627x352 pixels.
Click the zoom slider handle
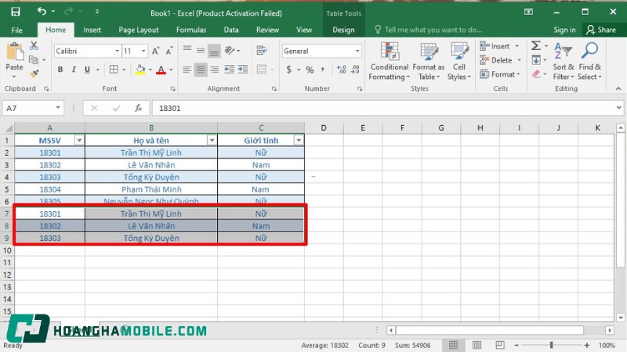click(x=552, y=345)
